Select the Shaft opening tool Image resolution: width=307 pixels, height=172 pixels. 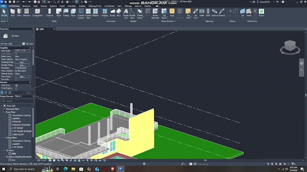tap(202, 13)
